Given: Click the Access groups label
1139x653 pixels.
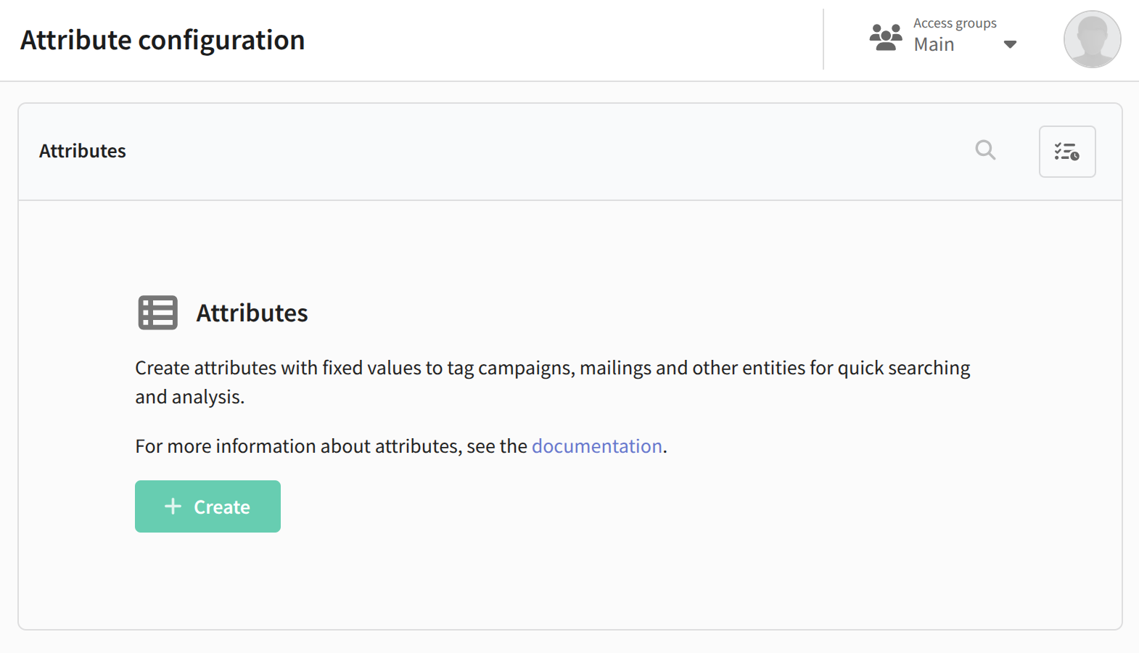Looking at the screenshot, I should pyautogui.click(x=955, y=23).
